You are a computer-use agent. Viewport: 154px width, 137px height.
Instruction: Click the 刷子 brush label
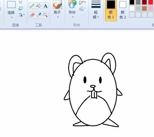tap(57, 12)
